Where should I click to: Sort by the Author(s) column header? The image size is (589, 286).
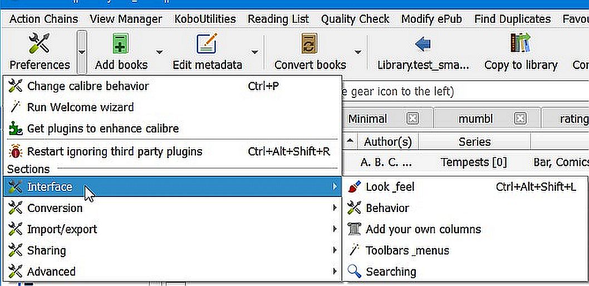[387, 142]
